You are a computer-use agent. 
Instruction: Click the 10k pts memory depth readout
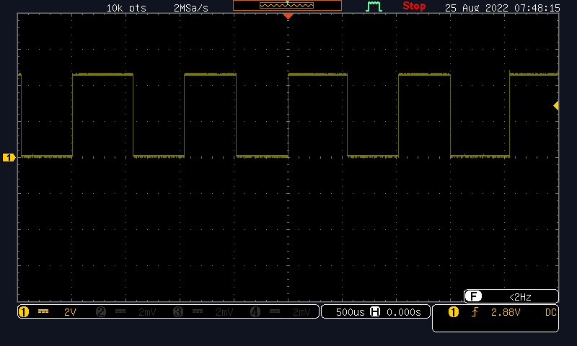click(x=126, y=8)
